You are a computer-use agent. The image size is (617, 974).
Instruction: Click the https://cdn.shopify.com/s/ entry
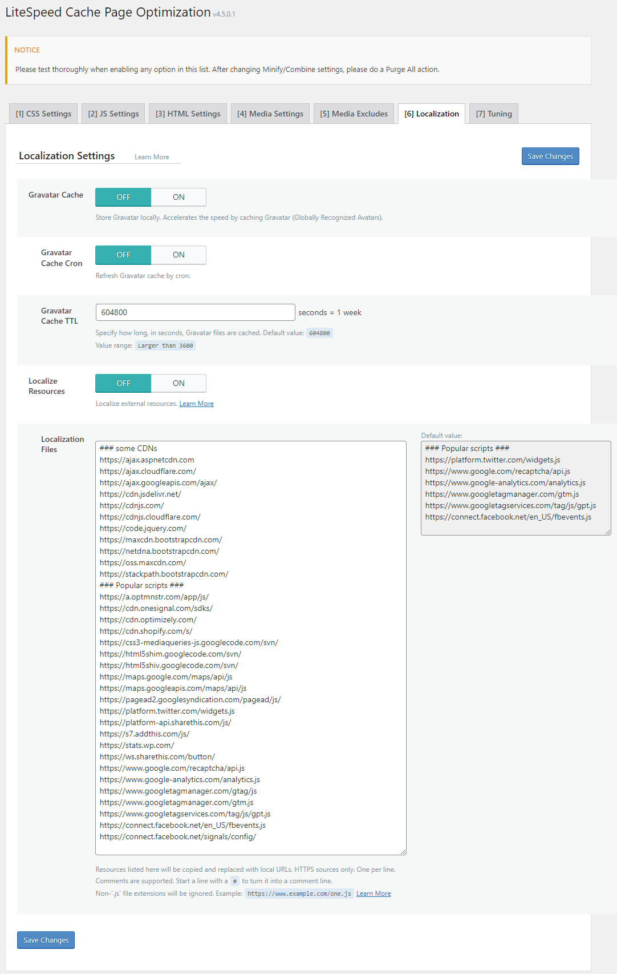click(146, 631)
